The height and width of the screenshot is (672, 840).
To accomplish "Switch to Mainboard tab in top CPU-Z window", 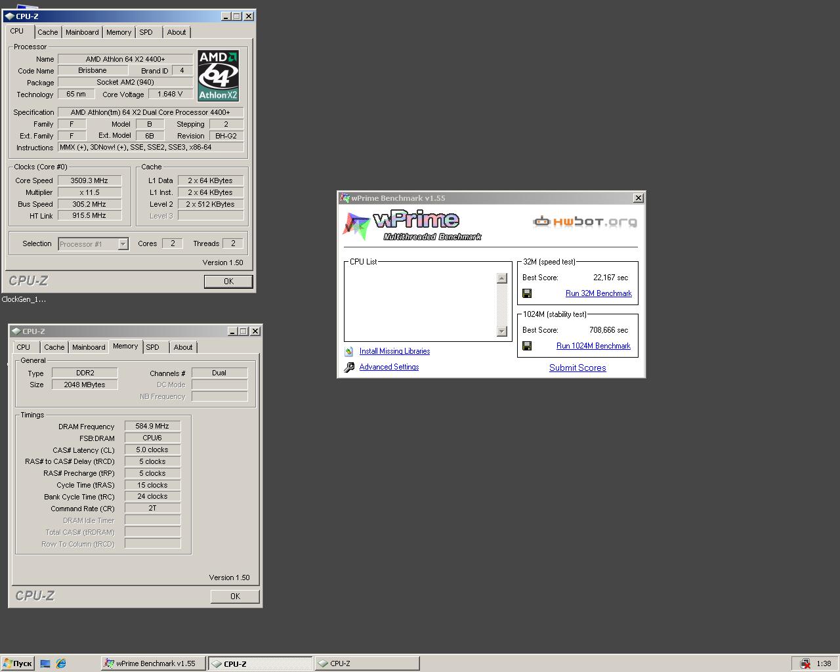I will click(x=82, y=32).
